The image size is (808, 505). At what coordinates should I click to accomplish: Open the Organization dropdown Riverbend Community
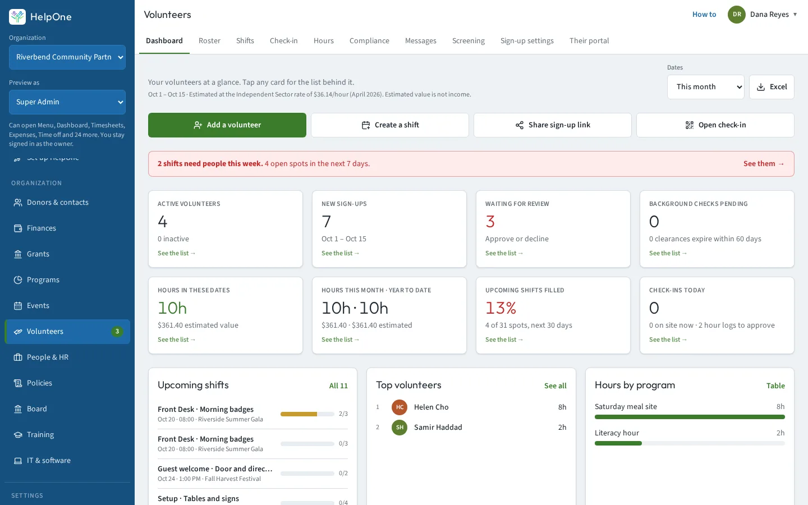click(67, 57)
